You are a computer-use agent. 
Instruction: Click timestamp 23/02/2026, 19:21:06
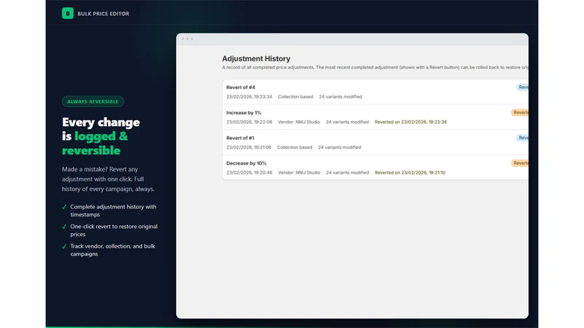(249, 147)
